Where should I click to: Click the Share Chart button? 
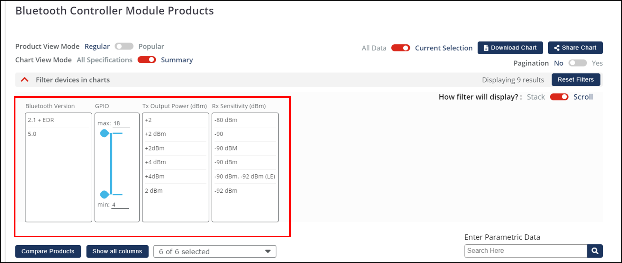575,48
